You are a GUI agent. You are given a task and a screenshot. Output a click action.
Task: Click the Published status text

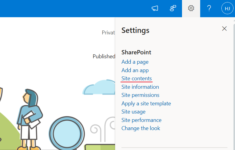point(104,56)
